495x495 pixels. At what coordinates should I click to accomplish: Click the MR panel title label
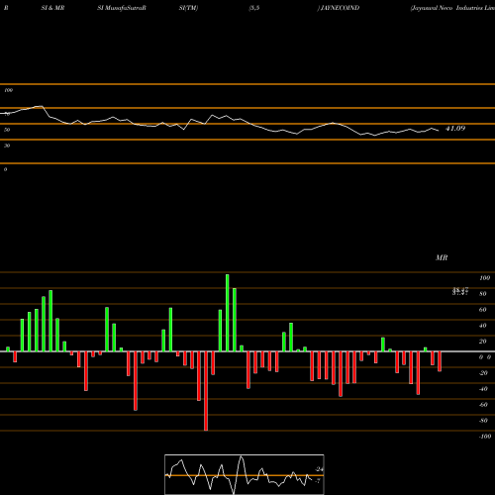(442, 257)
